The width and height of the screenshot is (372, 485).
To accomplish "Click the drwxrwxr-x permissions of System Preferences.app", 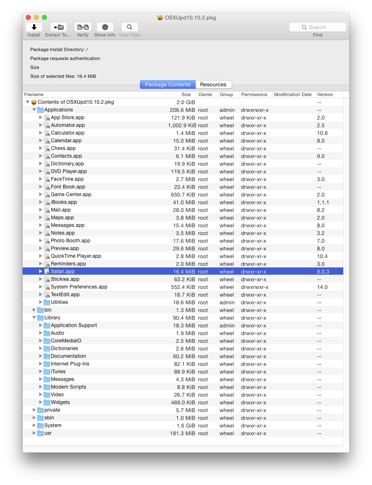I will (x=255, y=287).
